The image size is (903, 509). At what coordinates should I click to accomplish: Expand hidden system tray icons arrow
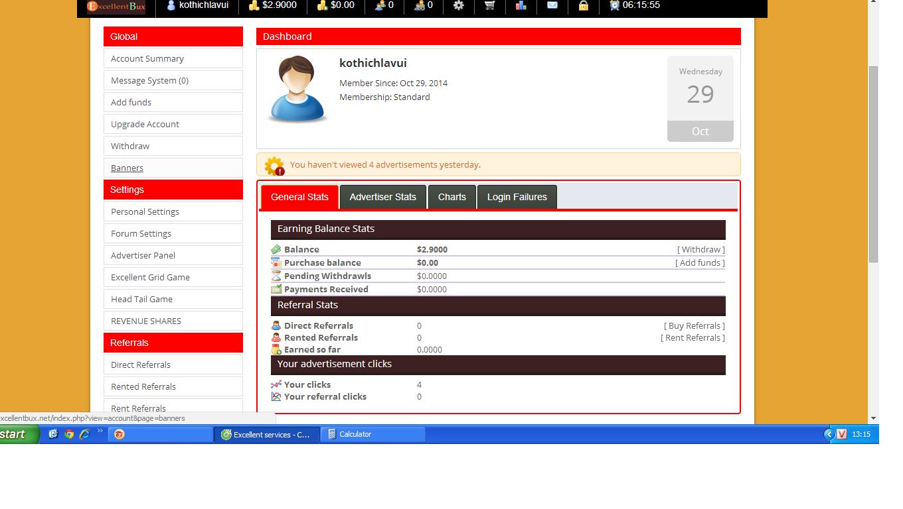pyautogui.click(x=829, y=434)
